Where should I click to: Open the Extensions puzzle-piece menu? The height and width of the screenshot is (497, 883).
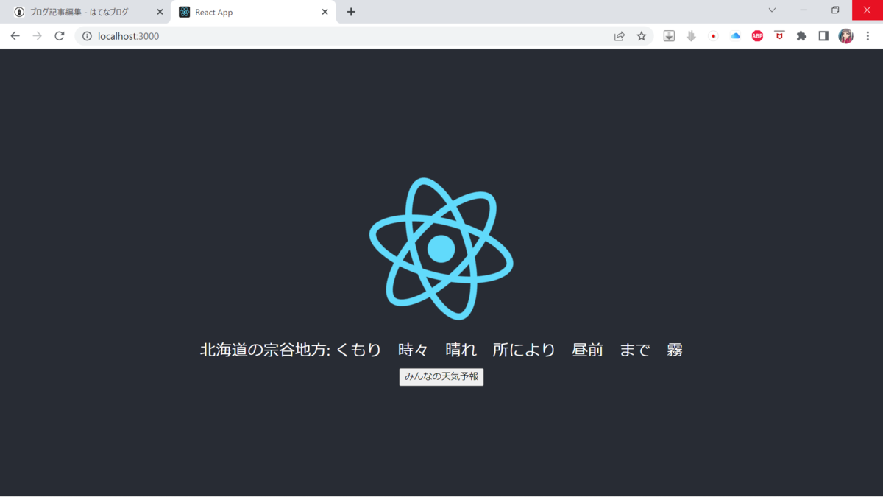click(x=801, y=36)
